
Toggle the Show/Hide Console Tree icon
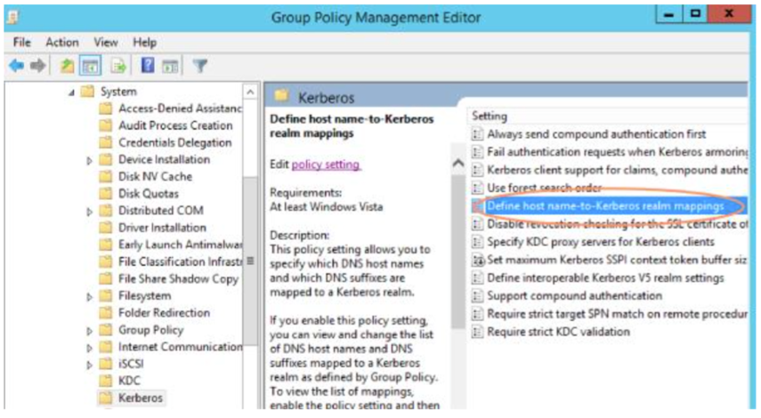tap(90, 66)
